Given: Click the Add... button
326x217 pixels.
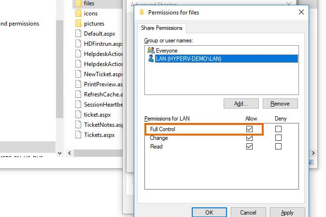Looking at the screenshot, I should tap(241, 103).
